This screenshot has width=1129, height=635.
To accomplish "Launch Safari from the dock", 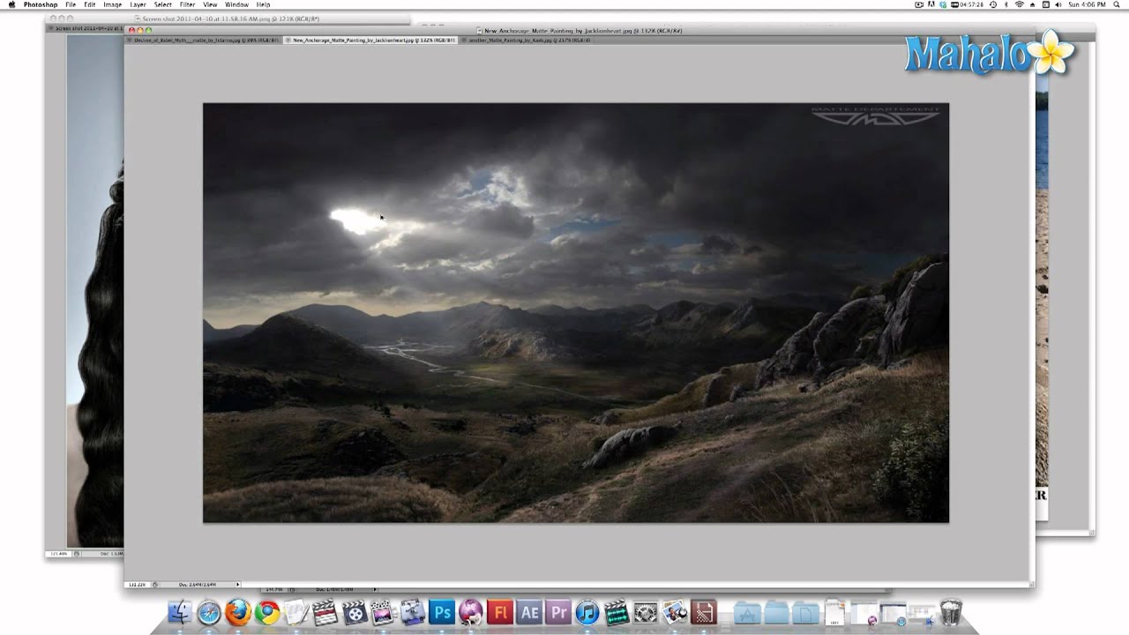I will [x=209, y=612].
